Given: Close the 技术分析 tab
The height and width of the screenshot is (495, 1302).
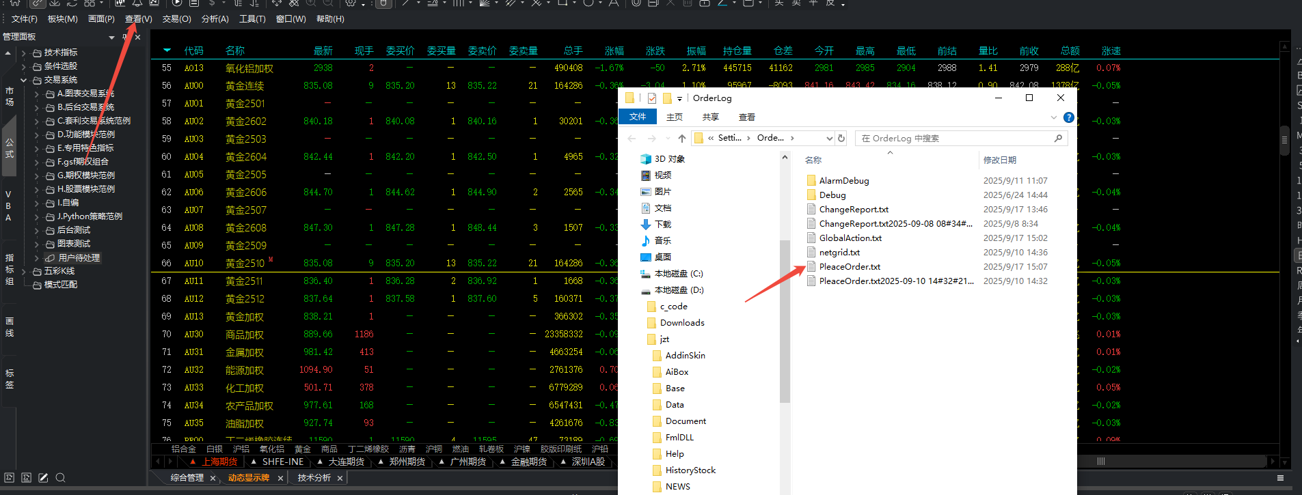Looking at the screenshot, I should click(x=340, y=478).
